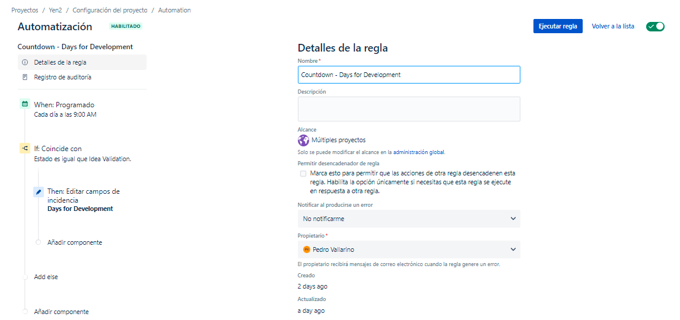Click the 2 days ago created value
This screenshot has height=320, width=680.
coord(312,287)
